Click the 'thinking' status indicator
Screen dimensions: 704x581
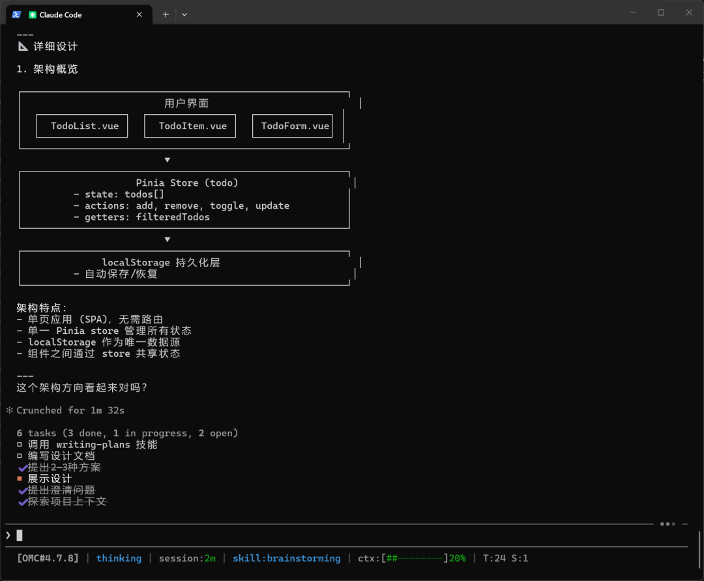[x=119, y=558]
